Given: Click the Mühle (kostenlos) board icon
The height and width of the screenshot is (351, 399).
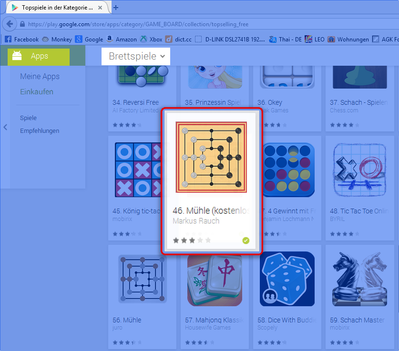Looking at the screenshot, I should pyautogui.click(x=211, y=157).
